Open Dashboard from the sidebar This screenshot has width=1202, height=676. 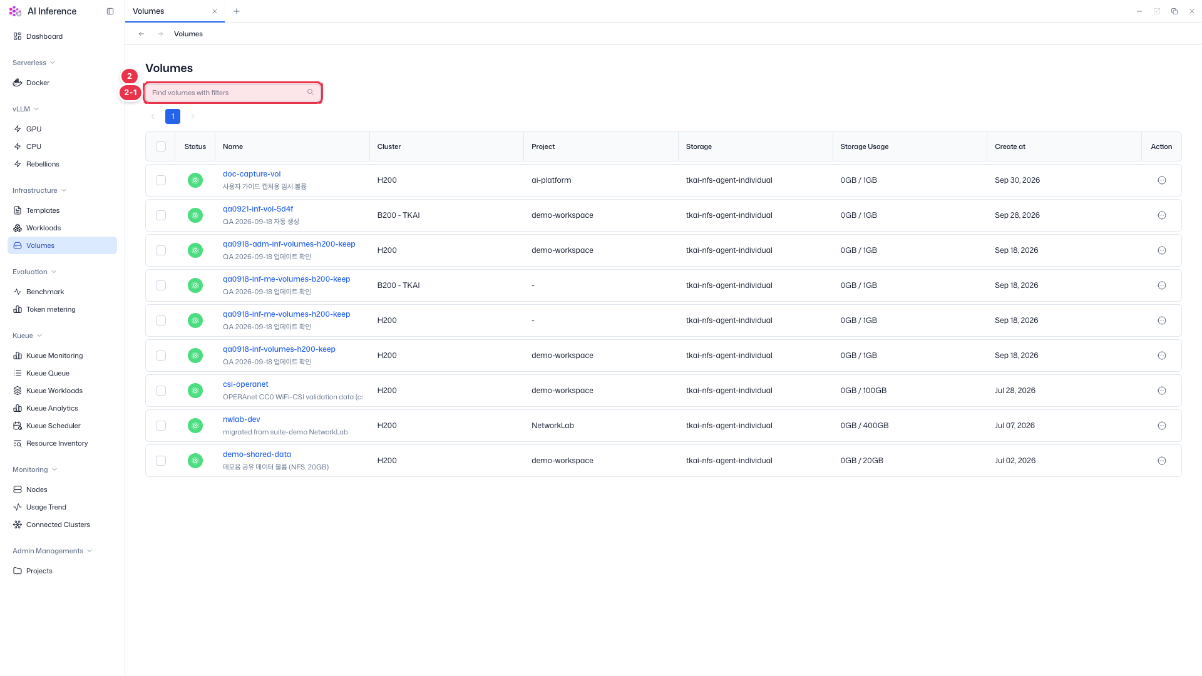pyautogui.click(x=62, y=36)
